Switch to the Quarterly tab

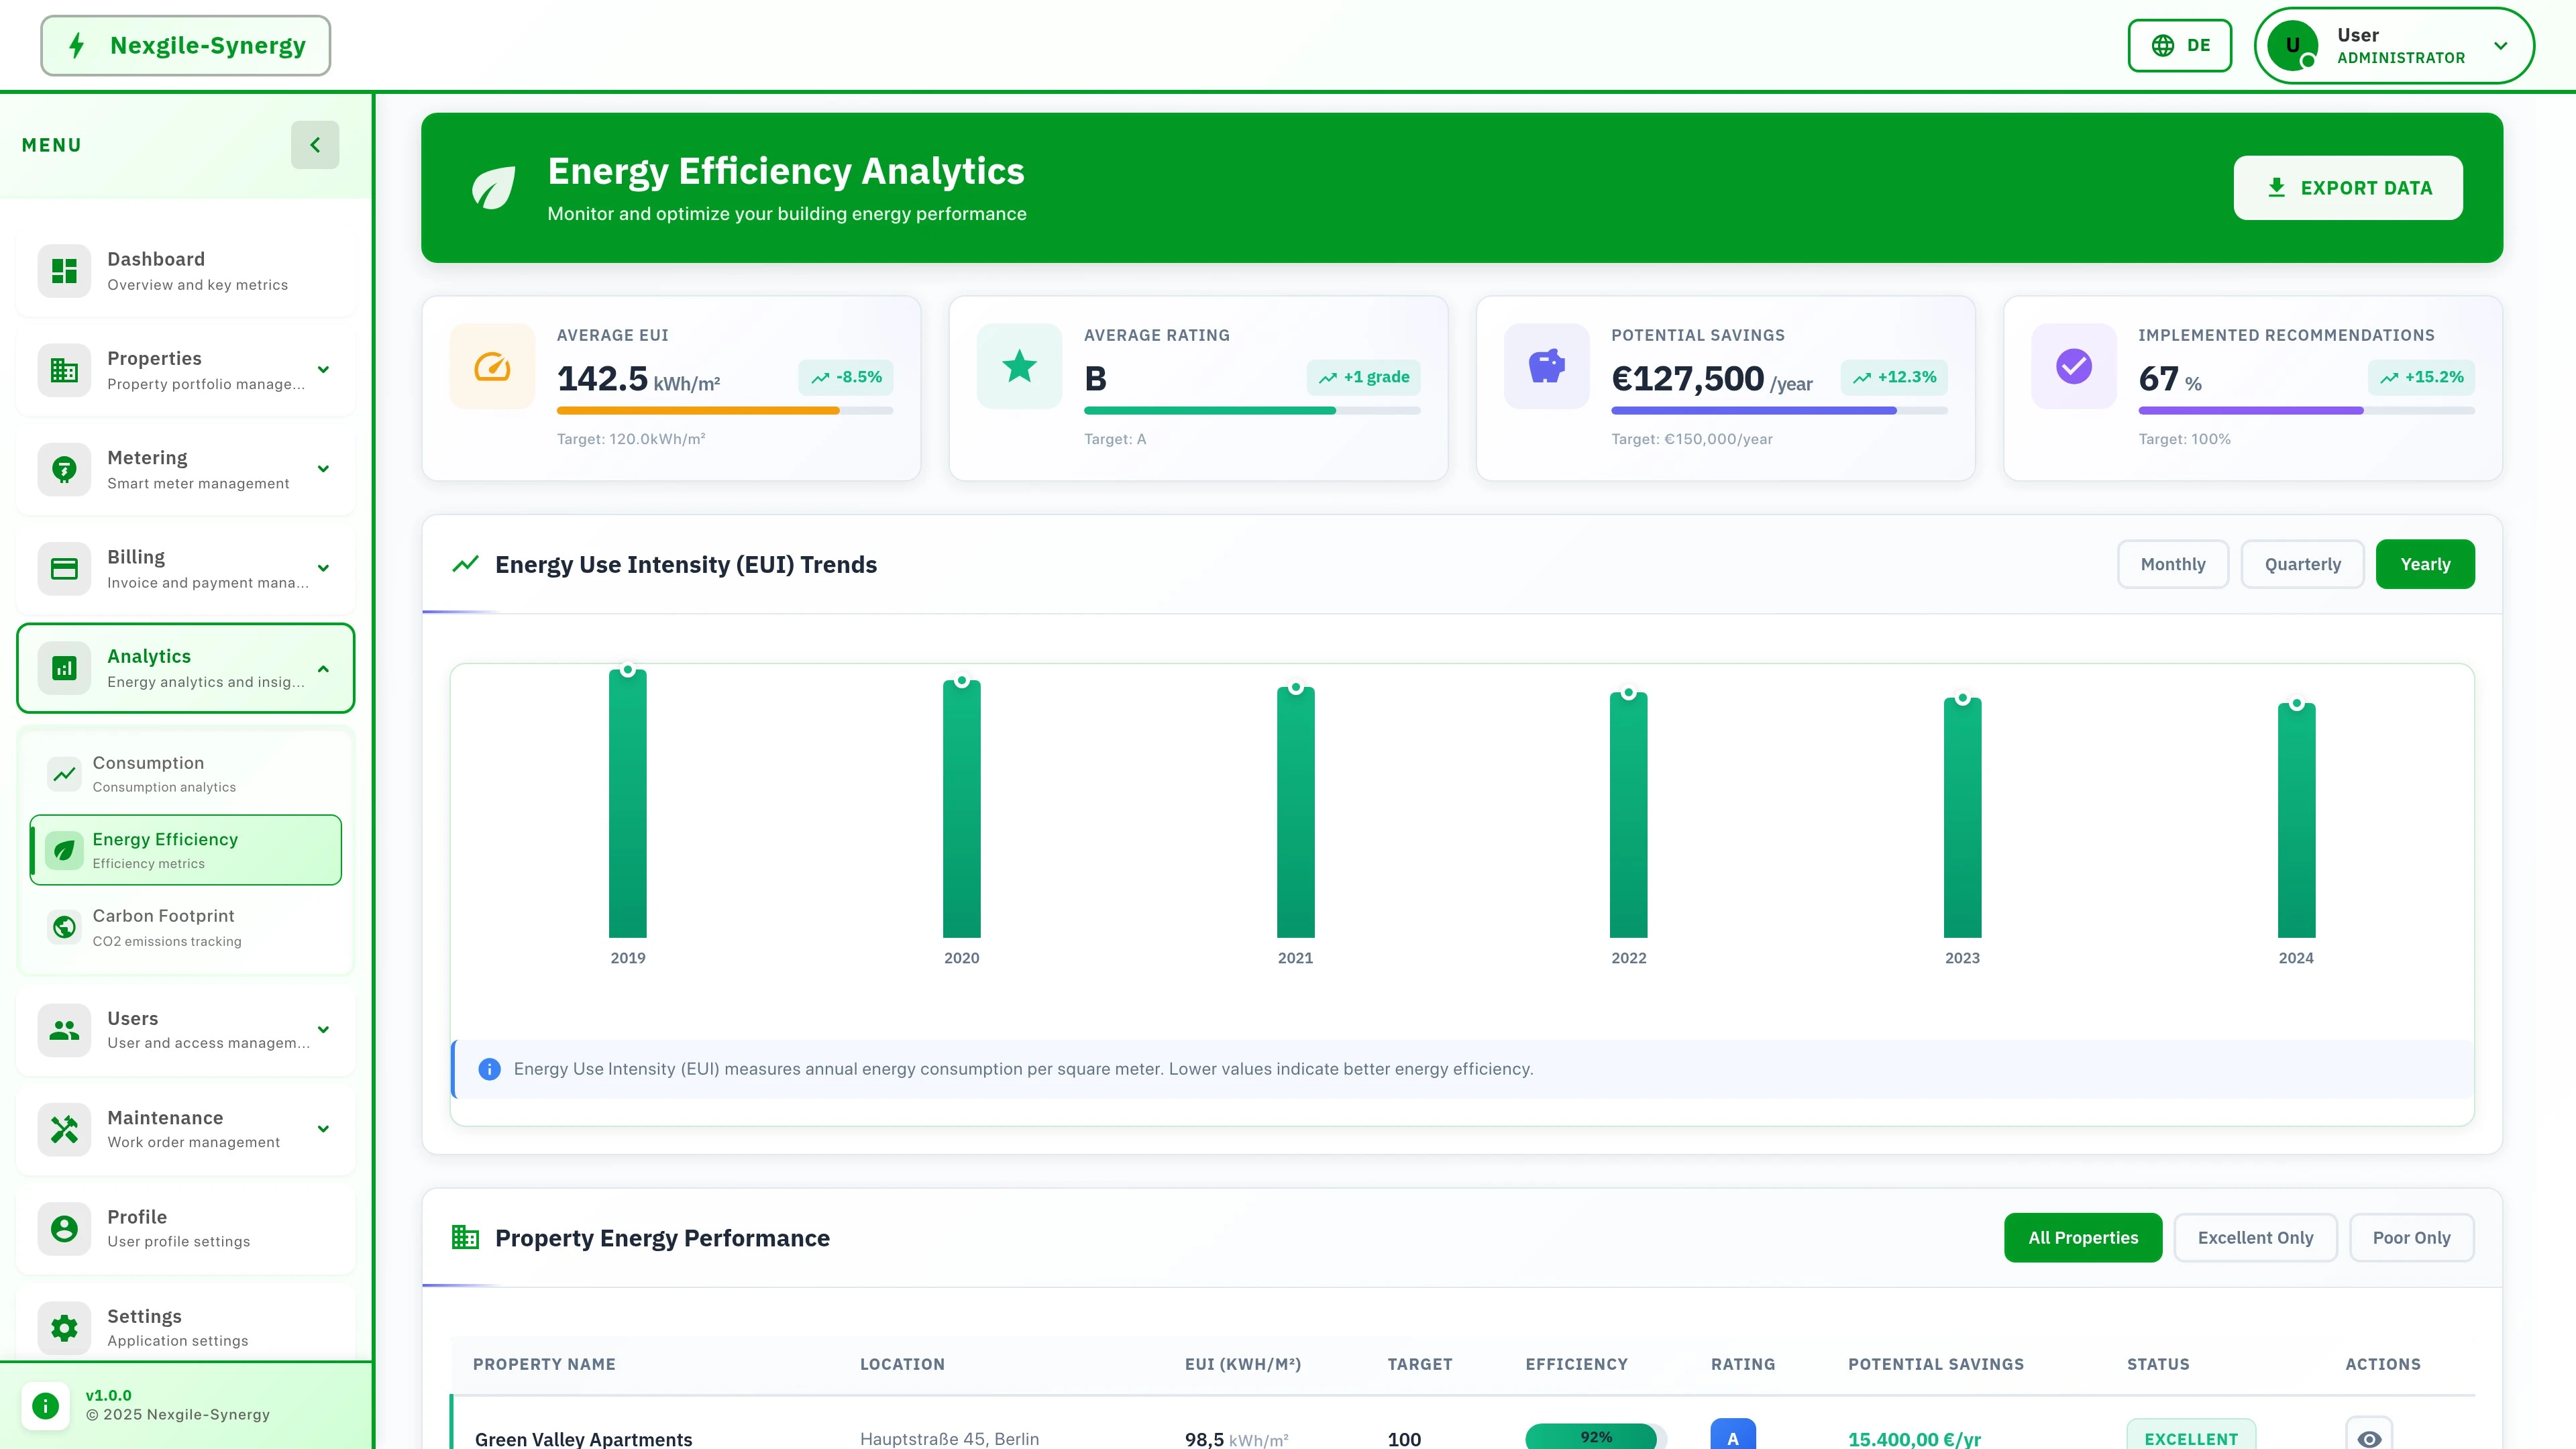pyautogui.click(x=2302, y=564)
